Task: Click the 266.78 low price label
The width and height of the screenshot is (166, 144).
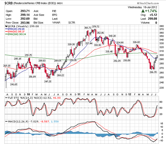Action: pyautogui.click(x=153, y=72)
